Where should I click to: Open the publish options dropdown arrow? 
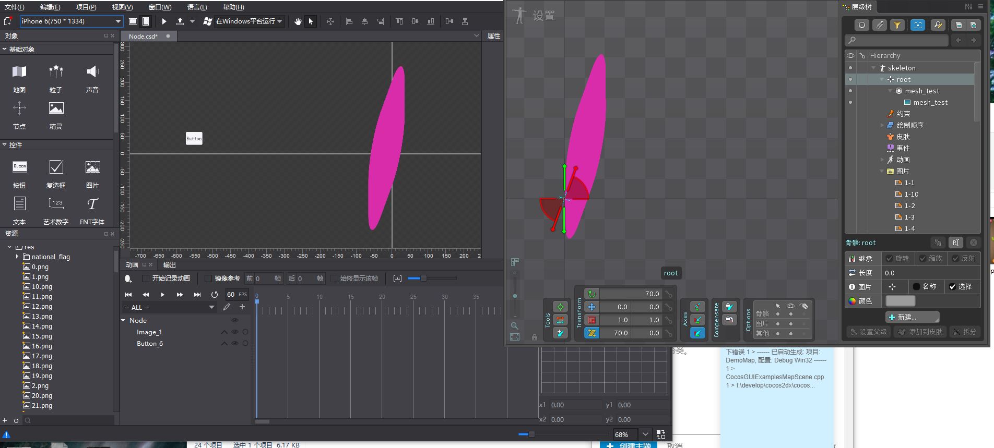point(192,21)
